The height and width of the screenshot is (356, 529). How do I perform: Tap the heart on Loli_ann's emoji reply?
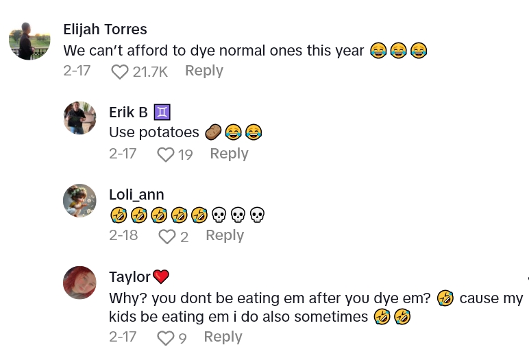(x=167, y=236)
